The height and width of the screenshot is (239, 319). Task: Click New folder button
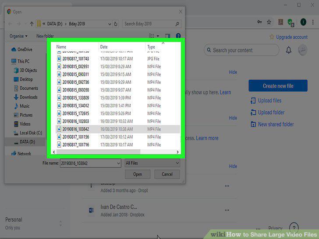[45, 36]
